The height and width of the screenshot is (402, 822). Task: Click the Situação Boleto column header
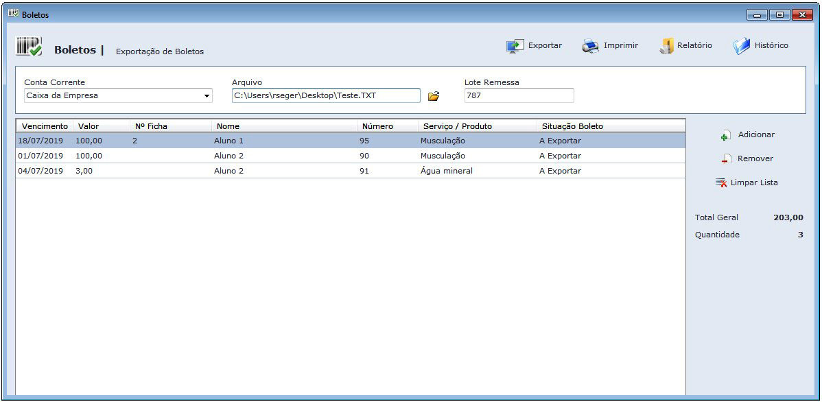611,126
